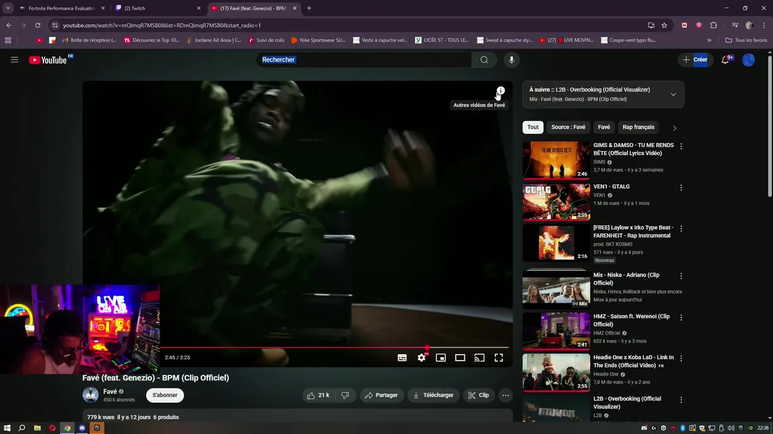This screenshot has height=434, width=773.
Task: Like the video with 21 k likes
Action: click(318, 395)
